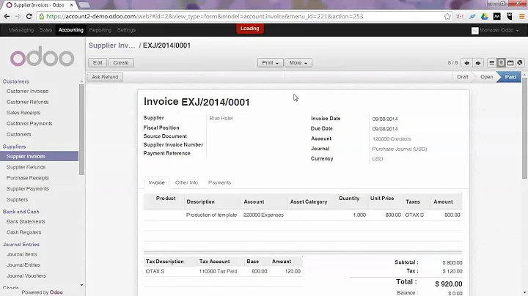Close the Supplier Invoices browser tab

tap(71, 5)
